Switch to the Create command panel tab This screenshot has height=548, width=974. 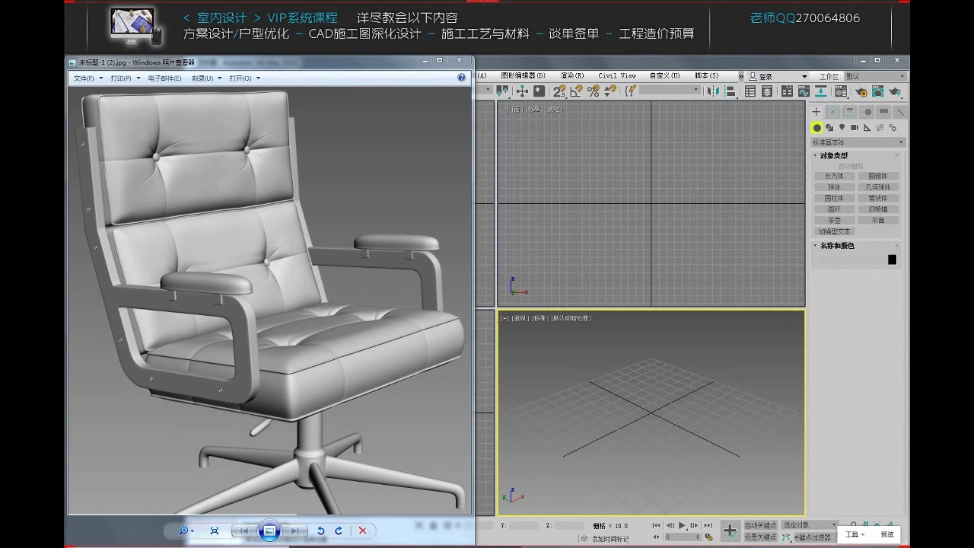click(x=816, y=112)
